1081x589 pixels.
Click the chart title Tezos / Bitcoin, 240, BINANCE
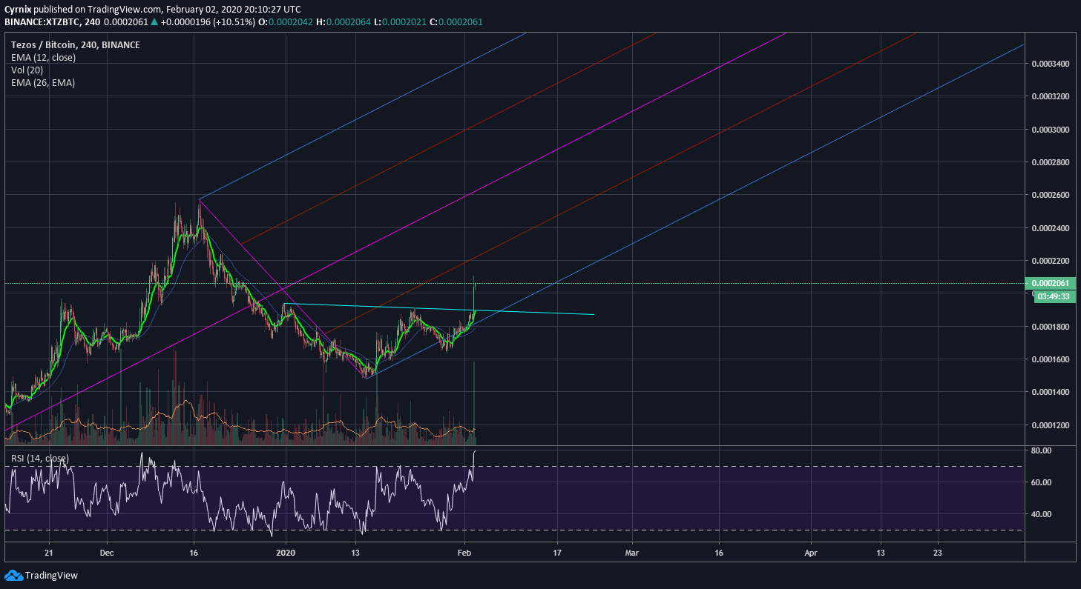(x=76, y=45)
